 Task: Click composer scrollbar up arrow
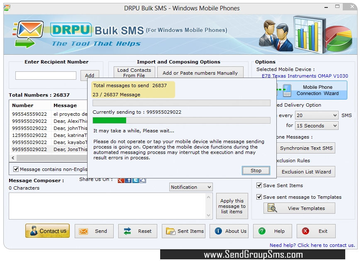(208, 197)
